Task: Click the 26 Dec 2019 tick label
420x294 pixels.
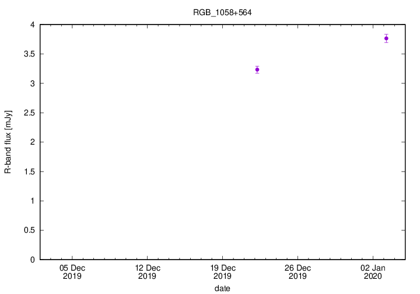Action: (297, 272)
